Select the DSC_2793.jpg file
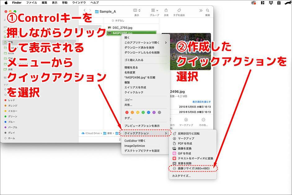This screenshot has height=195, width=292. (122, 28)
